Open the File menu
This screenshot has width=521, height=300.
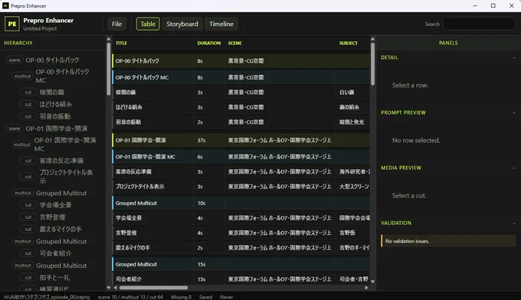[x=116, y=24]
